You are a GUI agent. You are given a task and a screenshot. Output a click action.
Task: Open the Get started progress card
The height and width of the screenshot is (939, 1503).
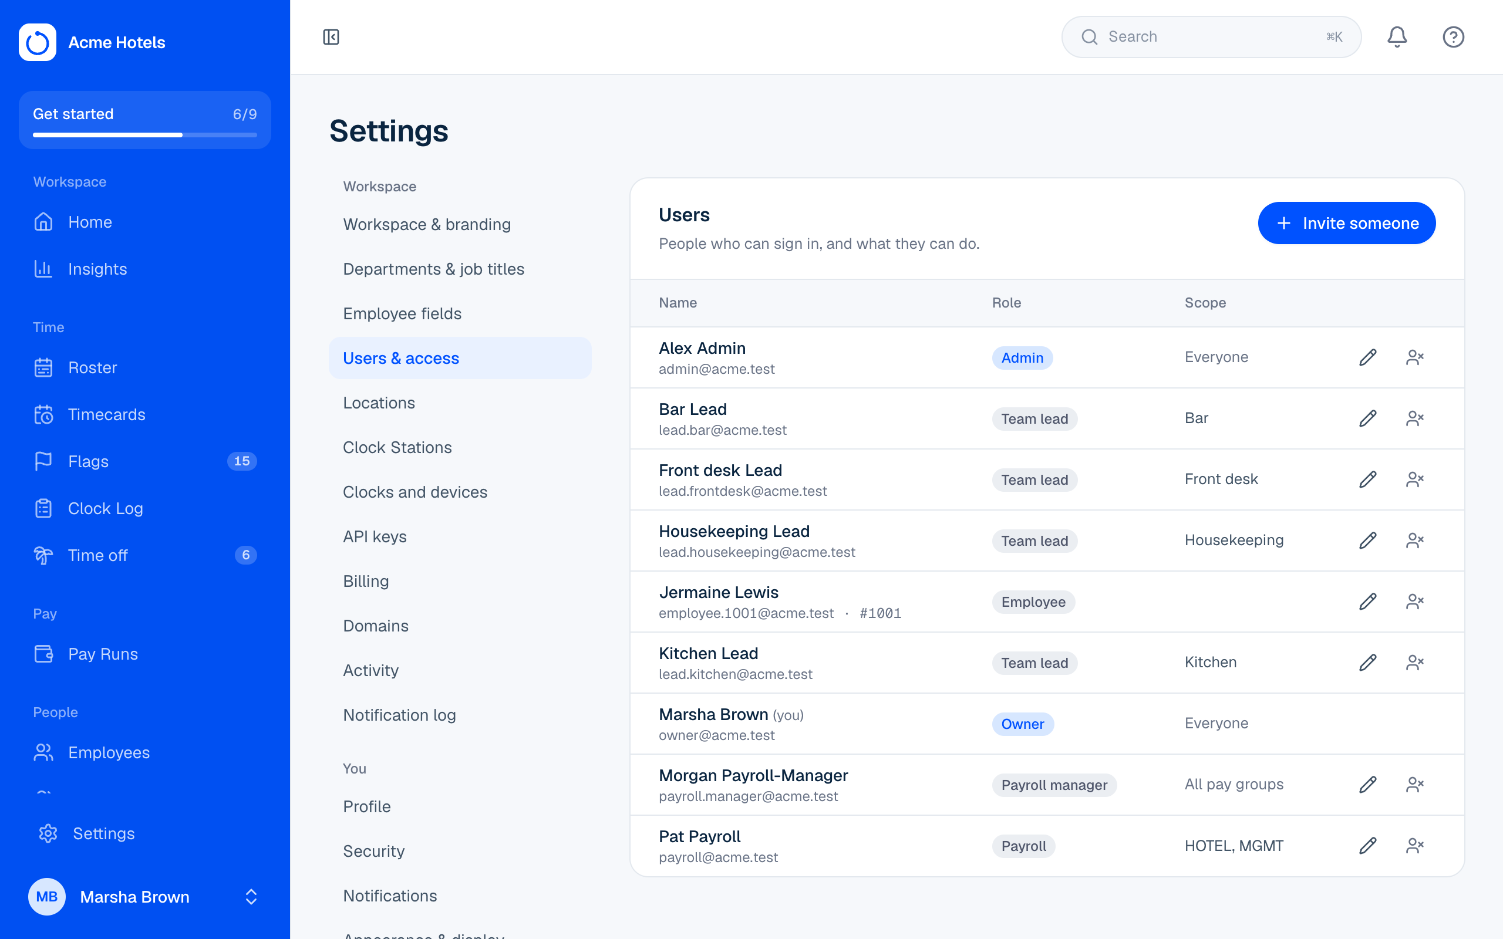tap(144, 120)
